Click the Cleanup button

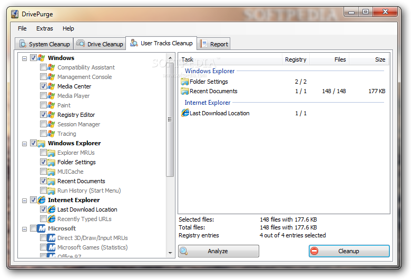[349, 251]
